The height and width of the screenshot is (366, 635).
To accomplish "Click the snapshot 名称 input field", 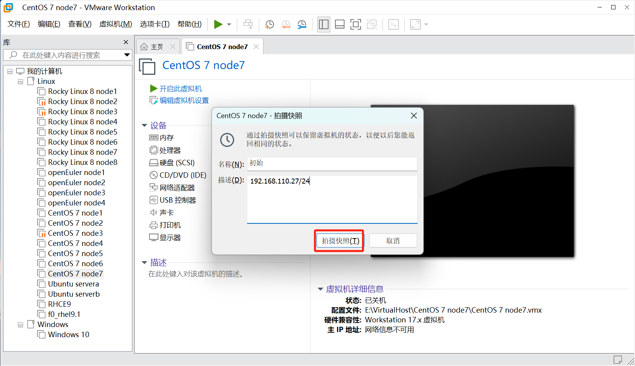I will click(x=332, y=164).
